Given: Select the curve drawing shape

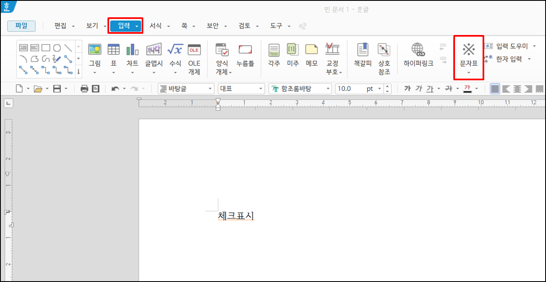Looking at the screenshot, I should pyautogui.click(x=46, y=59).
